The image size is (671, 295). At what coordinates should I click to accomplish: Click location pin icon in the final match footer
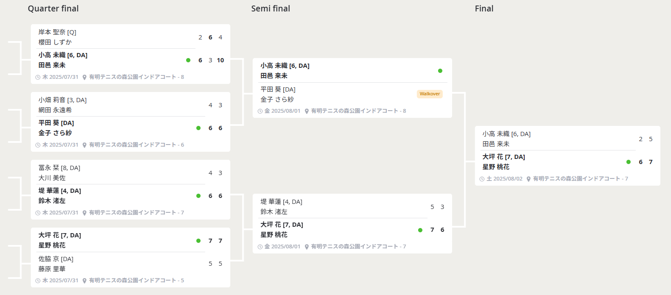[528, 179]
